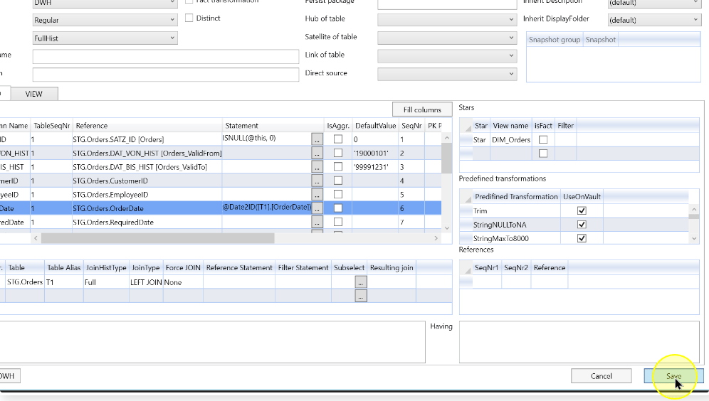
Task: Open Hub of table dropdown
Action: pyautogui.click(x=447, y=19)
